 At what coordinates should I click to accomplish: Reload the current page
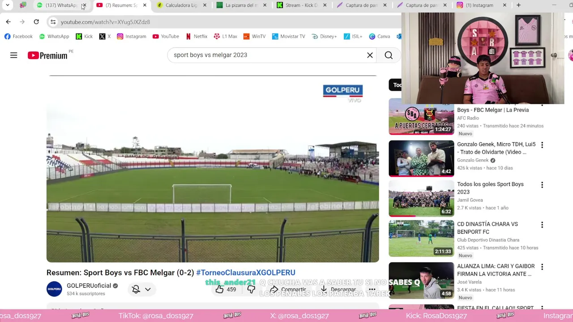(x=36, y=21)
